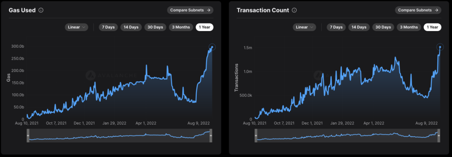Screen dimensions: 452x157
Task: Click the right range handle under Transaction Count chart
Action: tap(439, 135)
